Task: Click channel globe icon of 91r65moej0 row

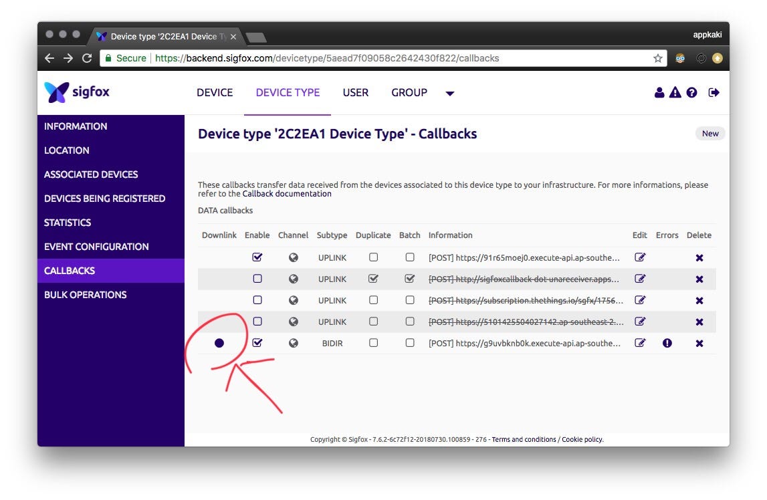Action: (x=294, y=257)
